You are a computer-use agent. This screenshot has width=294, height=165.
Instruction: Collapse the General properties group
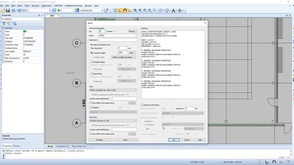click(x=3, y=28)
